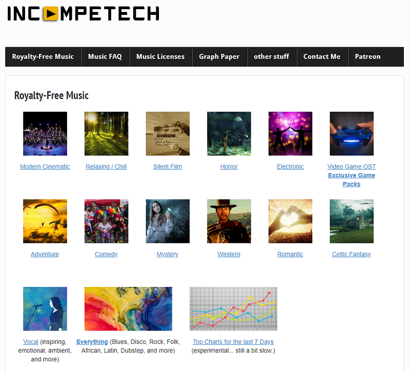
Task: Click the Celtic Fantasy castle thumbnail
Action: [352, 221]
